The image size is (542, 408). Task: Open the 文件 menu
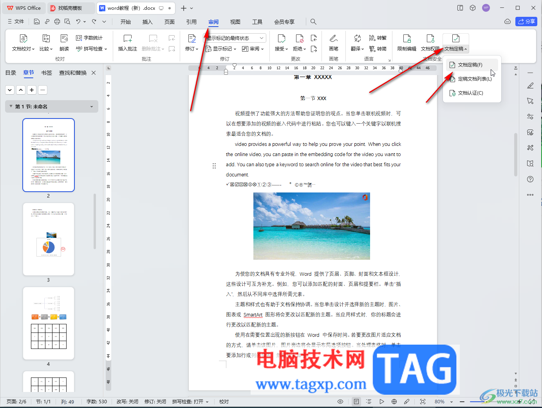tap(16, 22)
